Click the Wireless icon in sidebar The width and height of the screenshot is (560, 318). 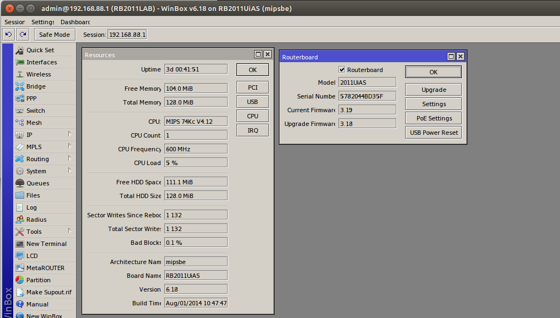20,74
